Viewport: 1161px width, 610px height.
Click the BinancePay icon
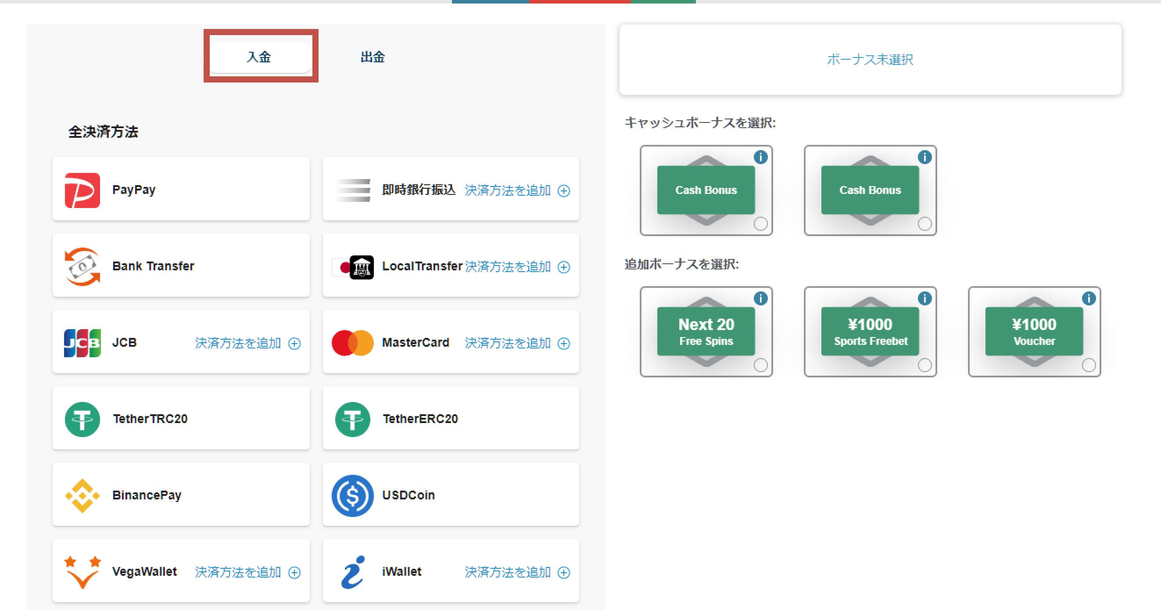click(82, 495)
